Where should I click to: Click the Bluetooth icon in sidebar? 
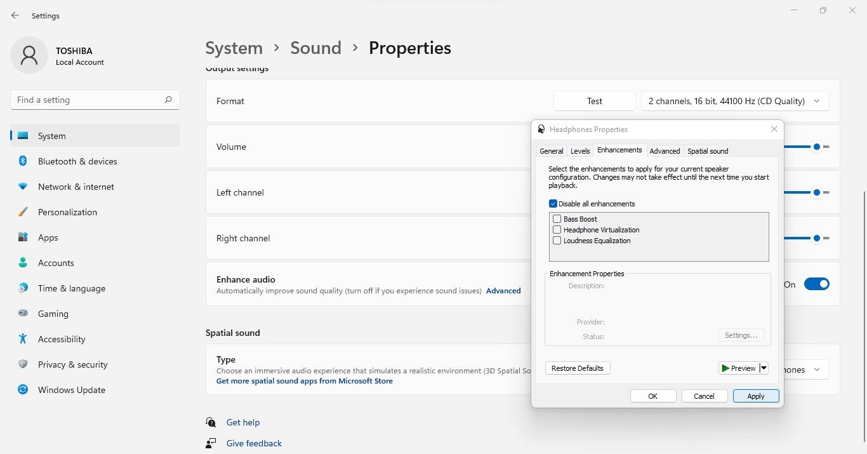coord(23,161)
